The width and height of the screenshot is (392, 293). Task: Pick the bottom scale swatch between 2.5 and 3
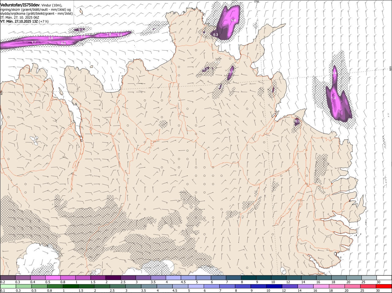tap(118, 287)
